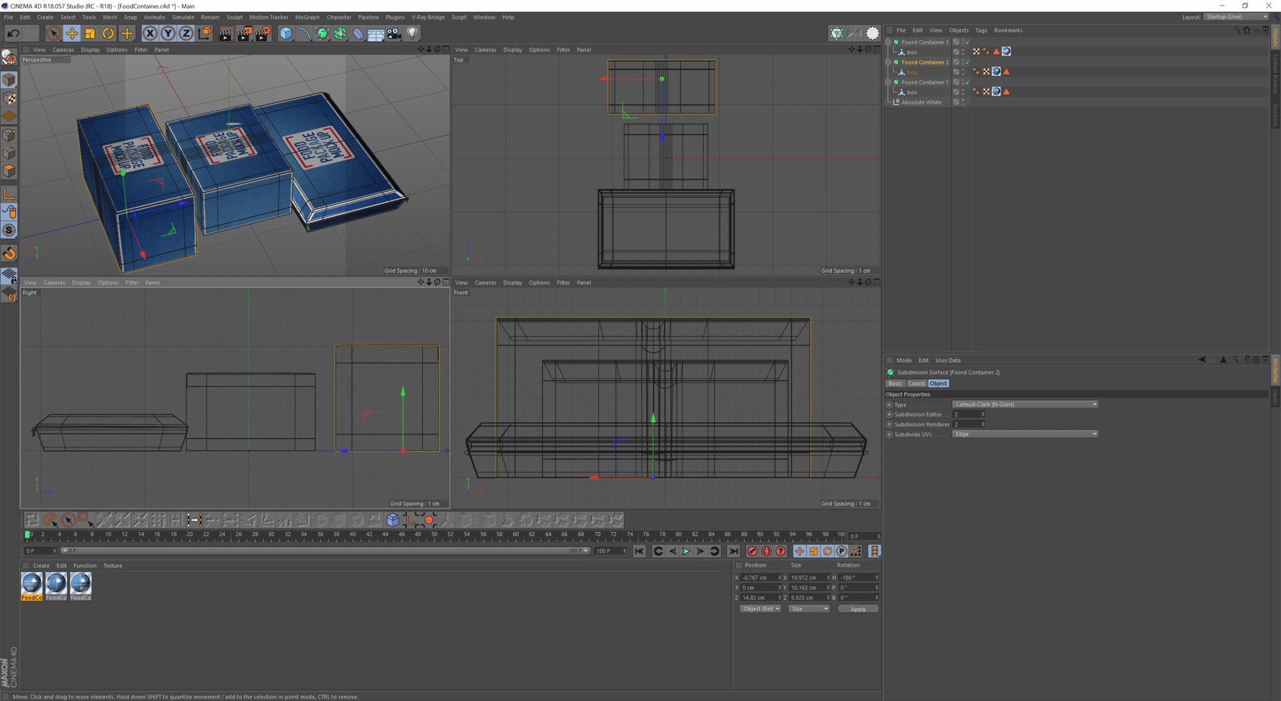Disable Foord Container 2 generator checkmark

[x=967, y=62]
